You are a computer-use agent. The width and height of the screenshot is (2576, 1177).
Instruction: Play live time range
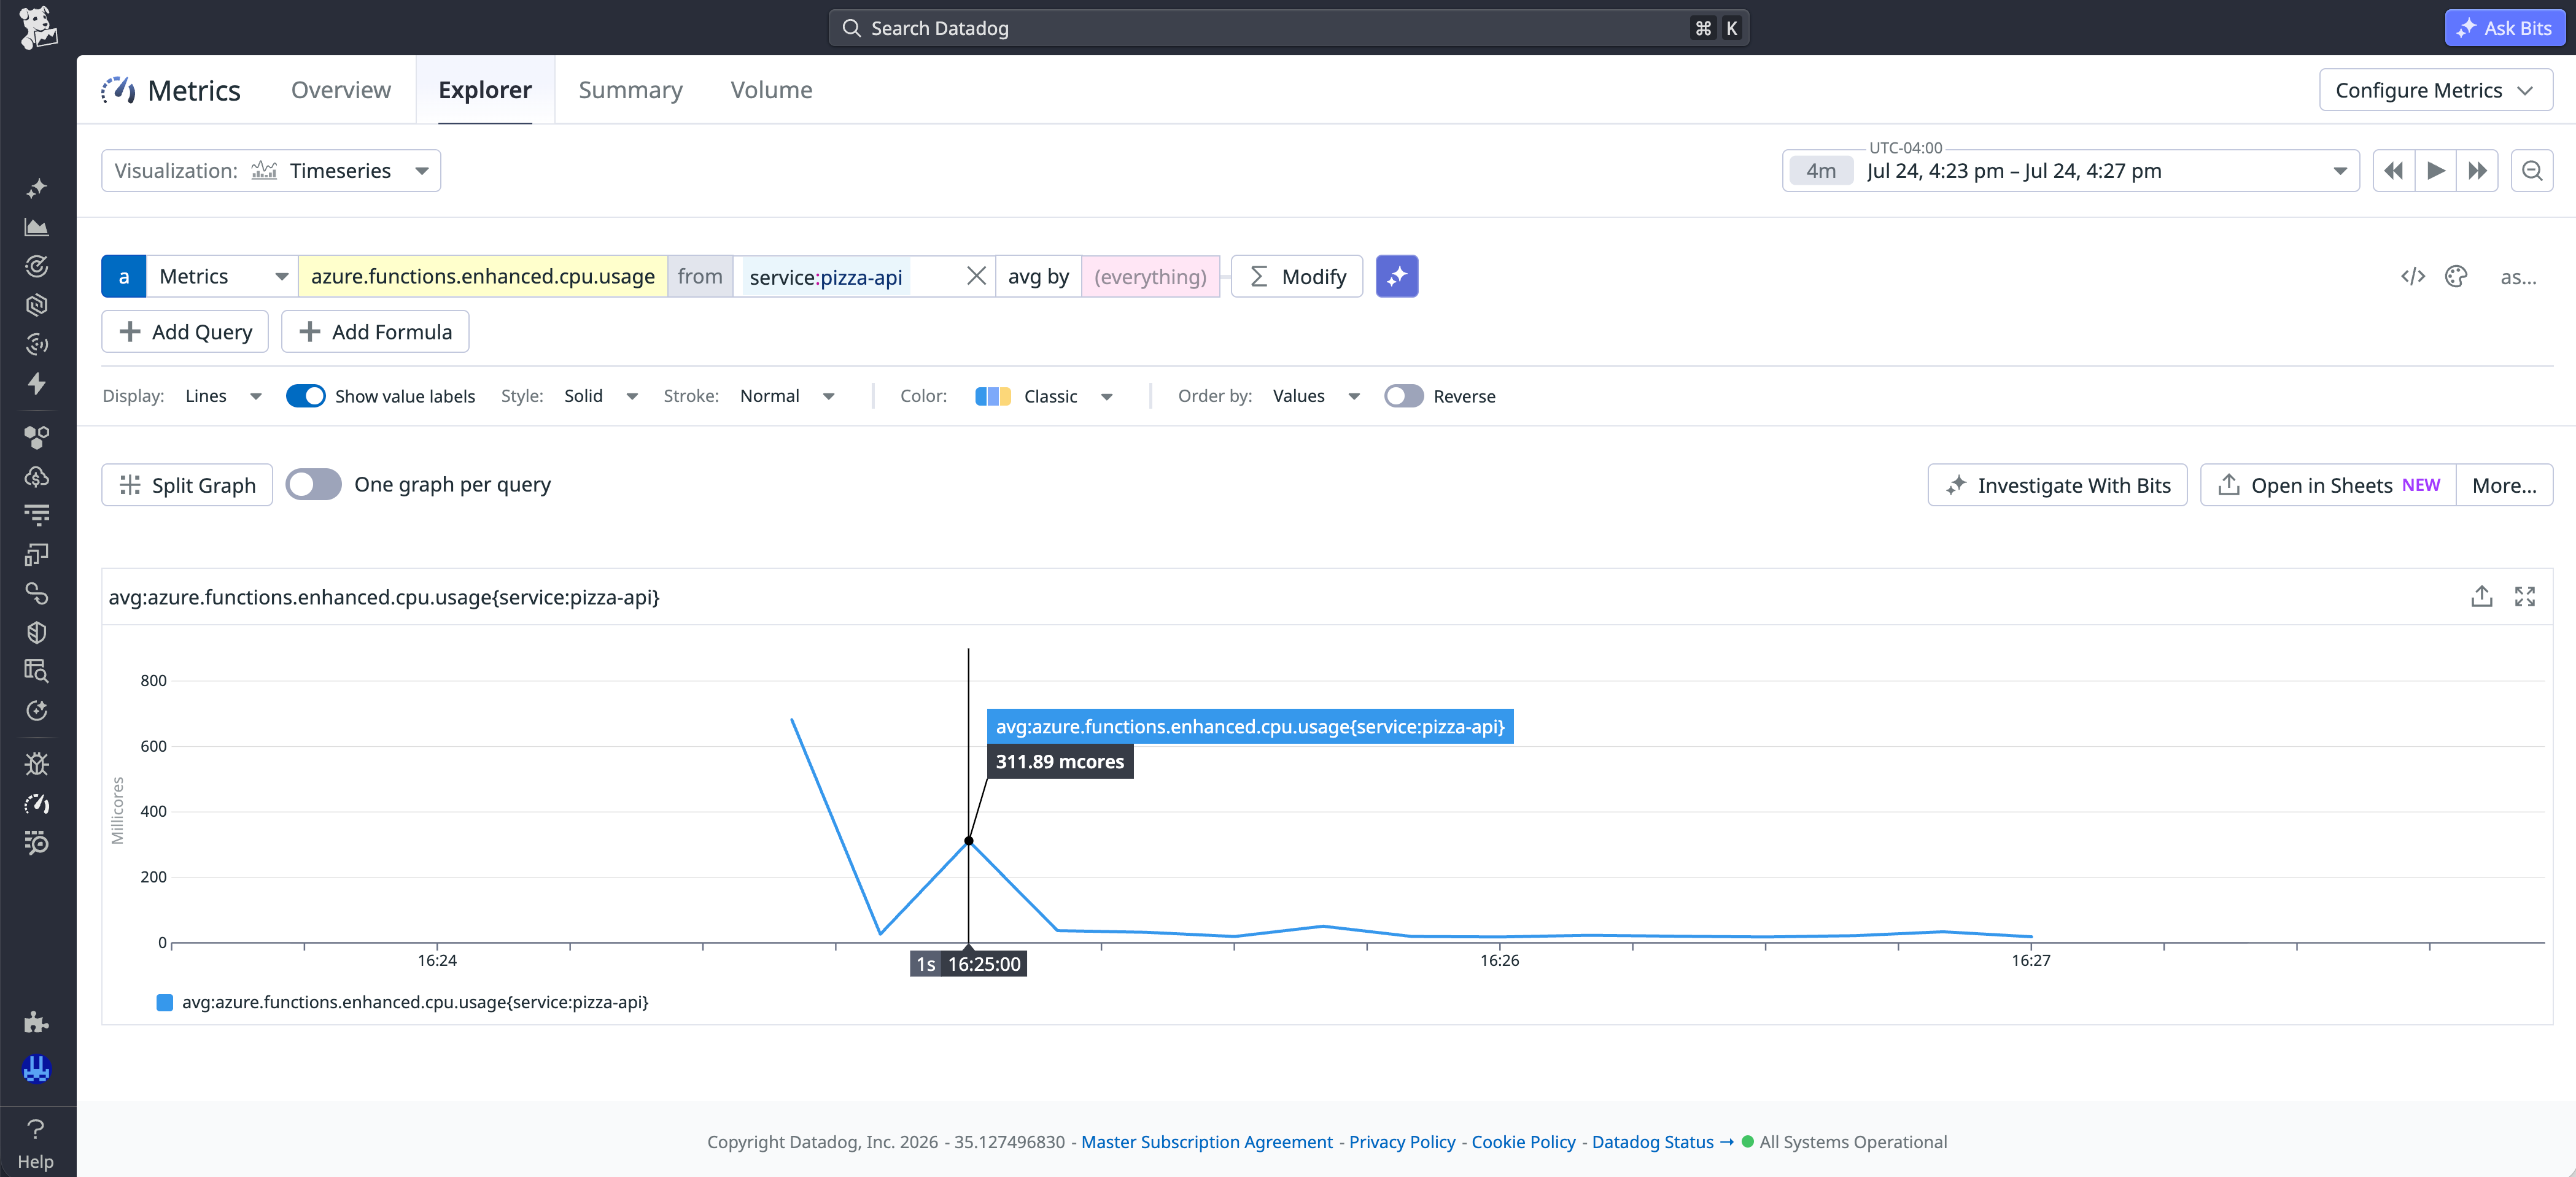(2435, 171)
